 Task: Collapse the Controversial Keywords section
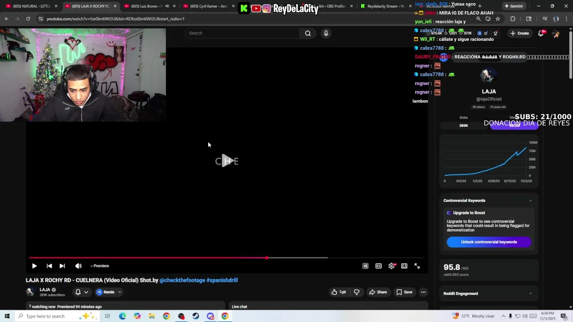click(x=530, y=200)
